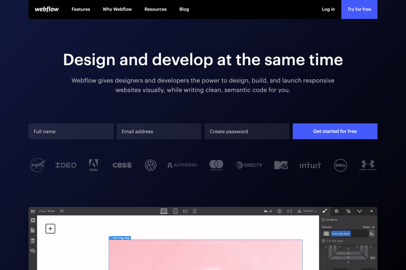Click the Adobe logo
406x270 pixels.
pos(94,165)
